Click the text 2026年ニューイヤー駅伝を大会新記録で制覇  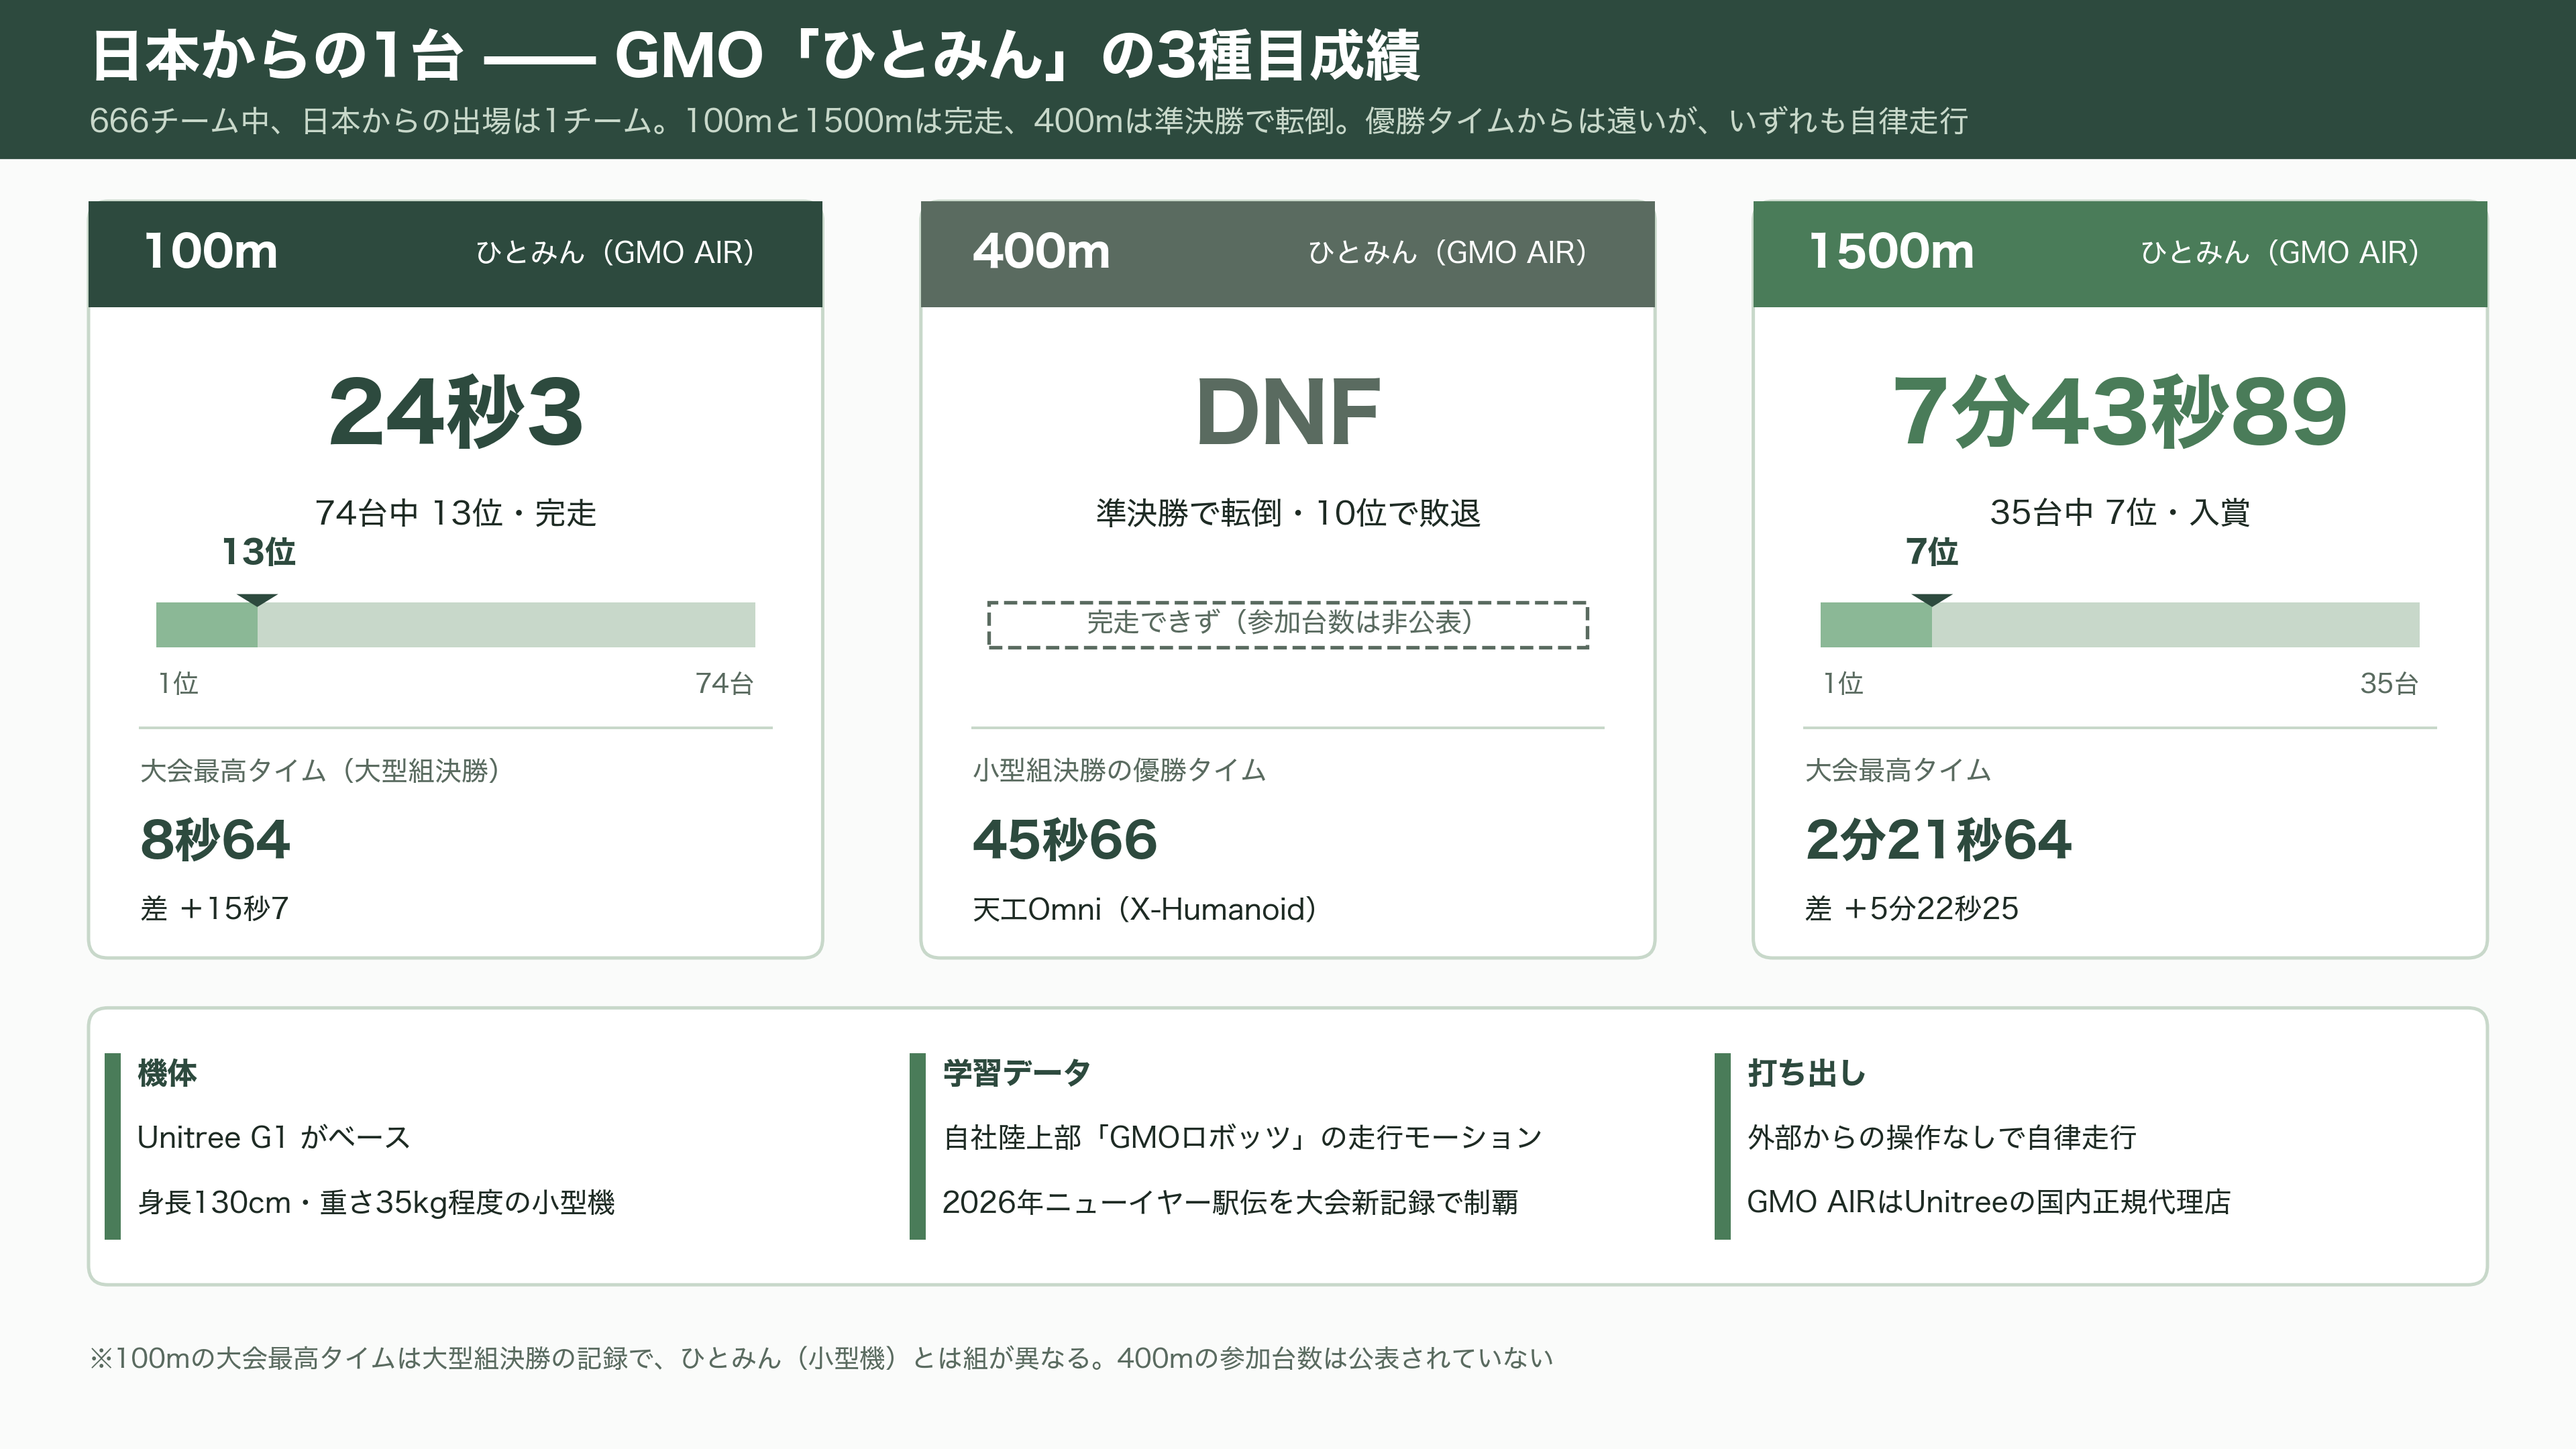1230,1202
